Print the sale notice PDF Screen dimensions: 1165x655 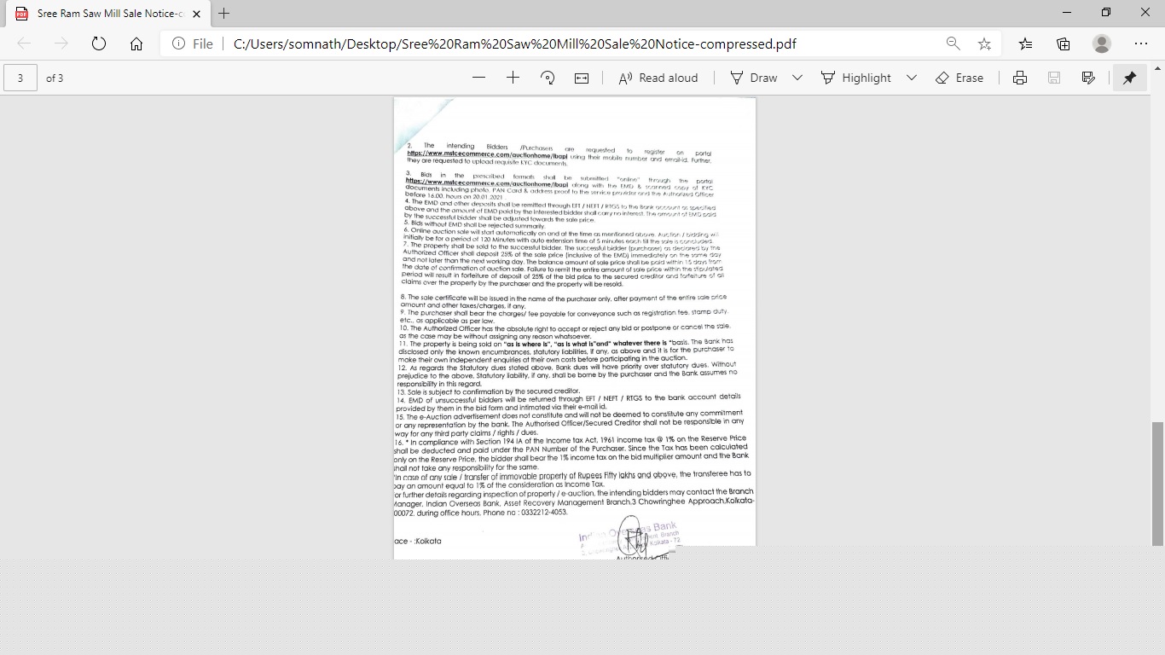tap(1020, 78)
